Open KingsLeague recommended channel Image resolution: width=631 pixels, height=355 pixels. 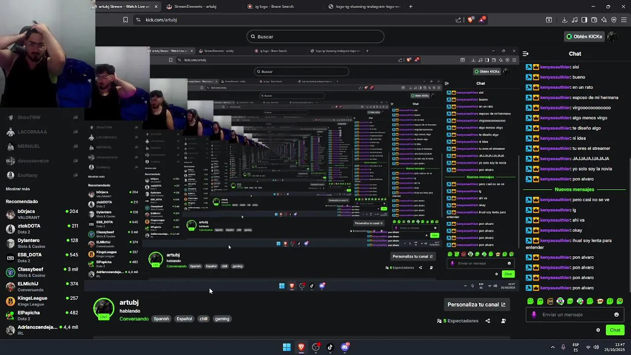[x=42, y=301]
